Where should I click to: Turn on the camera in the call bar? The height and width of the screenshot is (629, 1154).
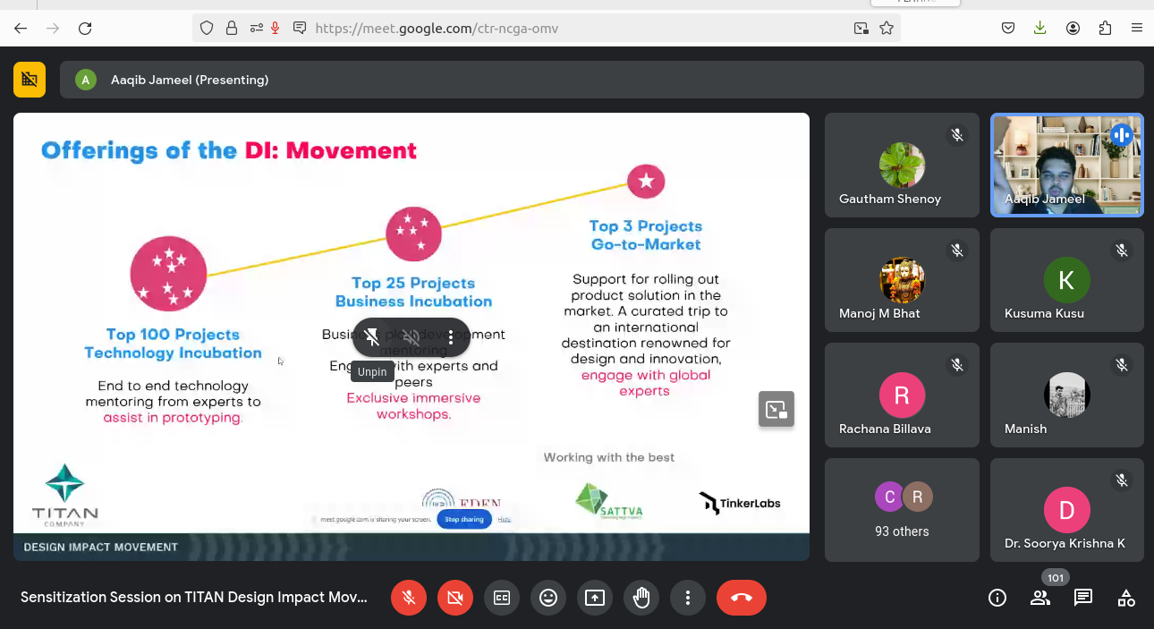pos(455,598)
